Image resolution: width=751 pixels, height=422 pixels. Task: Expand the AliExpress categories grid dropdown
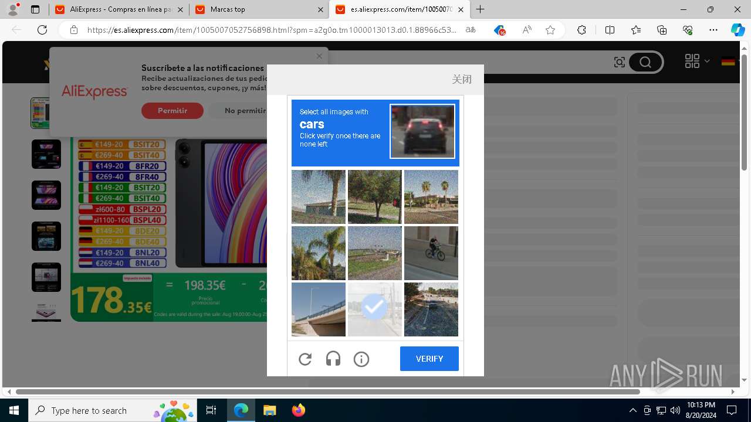(x=697, y=61)
